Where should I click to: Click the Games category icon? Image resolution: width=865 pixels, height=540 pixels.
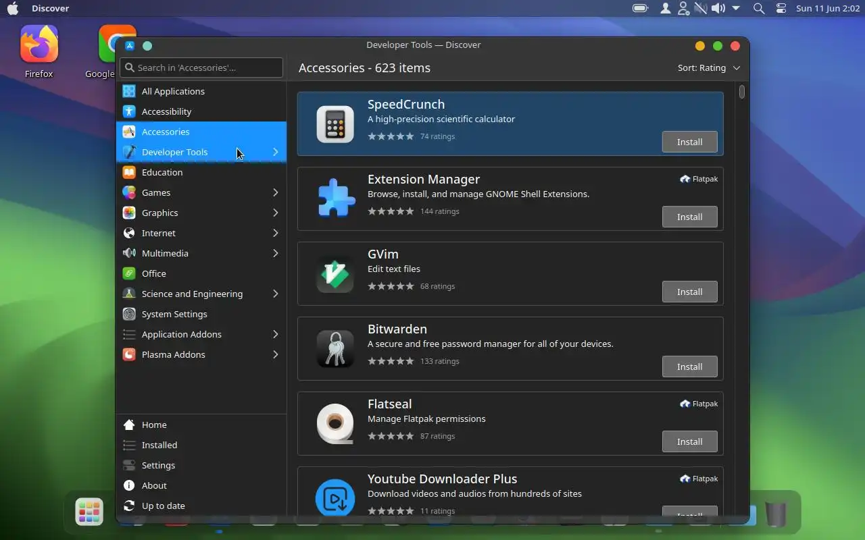tap(129, 192)
